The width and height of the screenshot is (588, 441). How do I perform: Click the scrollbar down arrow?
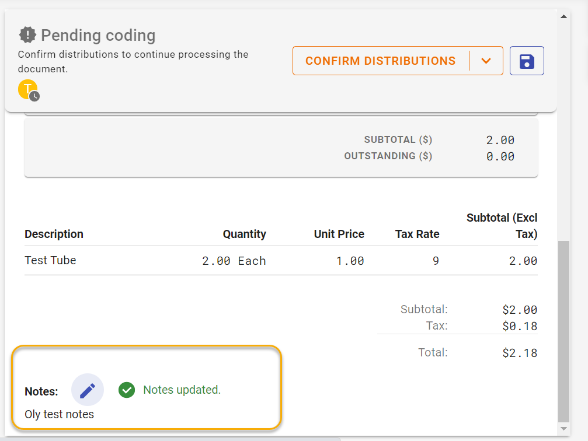(x=563, y=429)
